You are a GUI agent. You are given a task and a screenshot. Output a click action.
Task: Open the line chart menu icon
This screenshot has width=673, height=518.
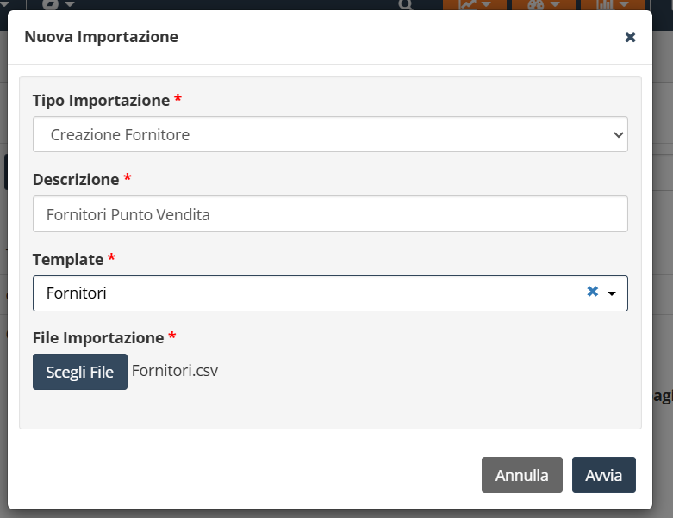[467, 4]
